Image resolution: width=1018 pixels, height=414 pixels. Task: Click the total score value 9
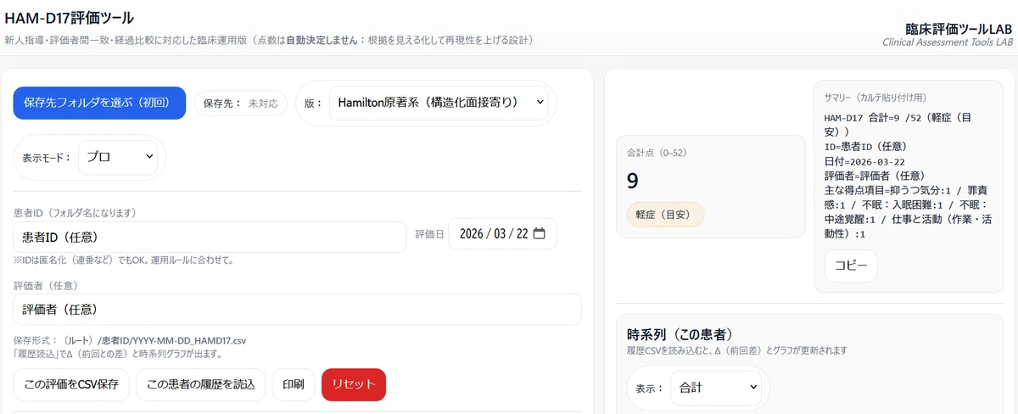(633, 180)
